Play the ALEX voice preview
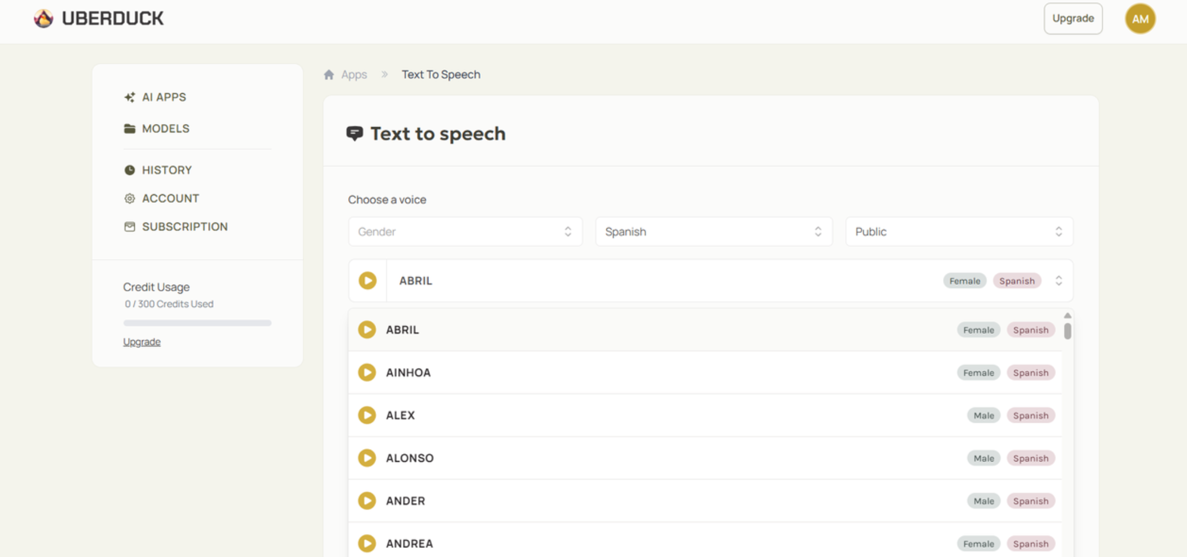Image resolution: width=1187 pixels, height=557 pixels. click(367, 415)
